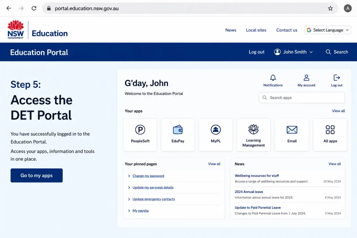
Task: Click Log out in the blue header bar
Action: pyautogui.click(x=256, y=52)
